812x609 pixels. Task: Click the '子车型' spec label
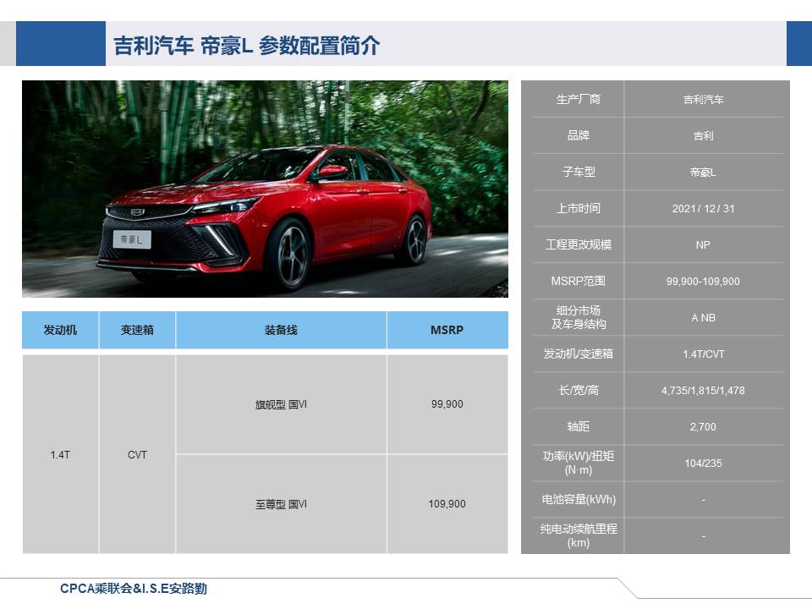click(579, 172)
